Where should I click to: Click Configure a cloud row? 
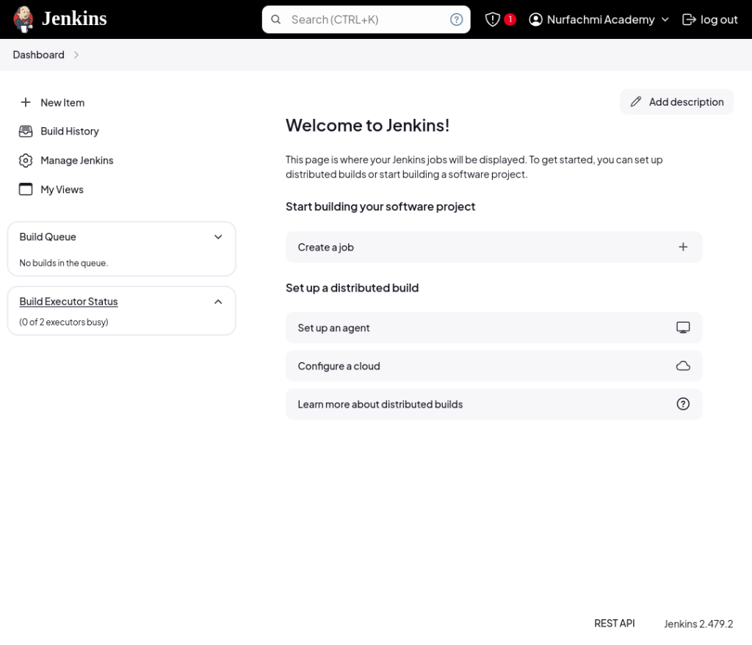(493, 366)
